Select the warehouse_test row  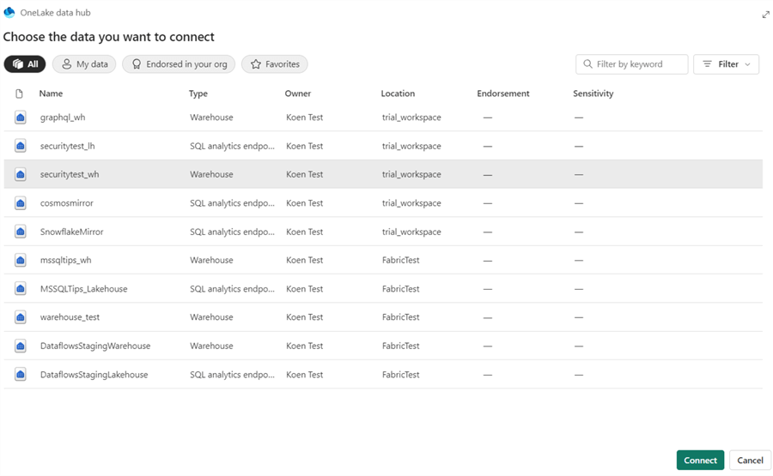click(x=70, y=317)
